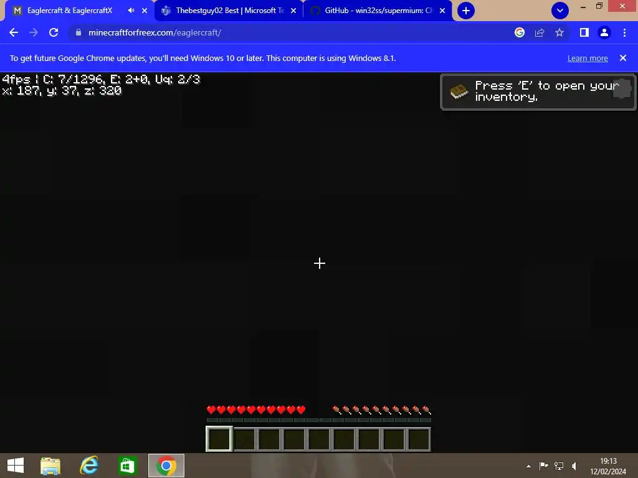Viewport: 638px width, 478px height.
Task: Switch to the Thebestguy02 Microsoft Teams tab
Action: click(229, 11)
